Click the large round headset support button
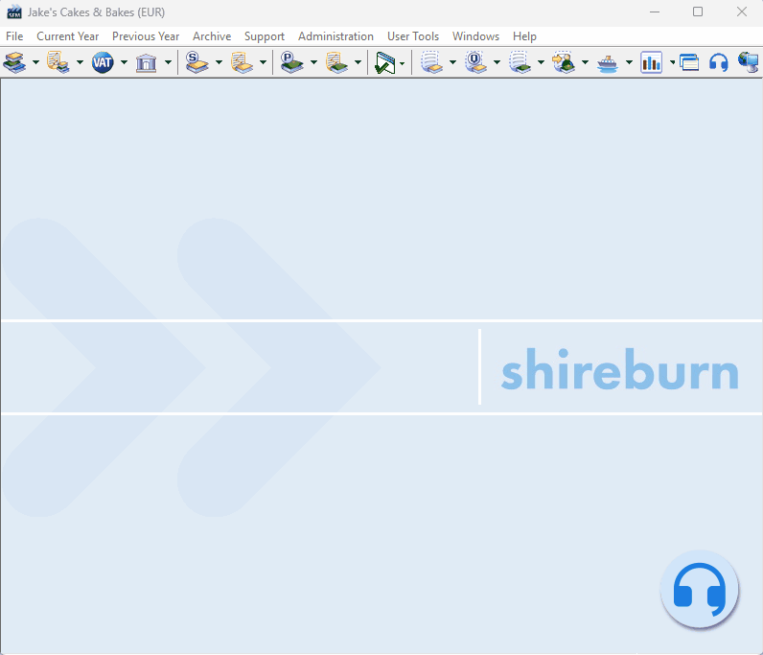763x655 pixels. click(699, 589)
